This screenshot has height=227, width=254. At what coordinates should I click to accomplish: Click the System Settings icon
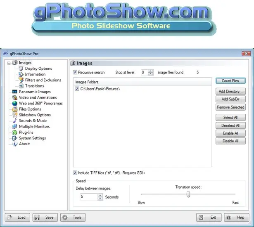click(15, 138)
